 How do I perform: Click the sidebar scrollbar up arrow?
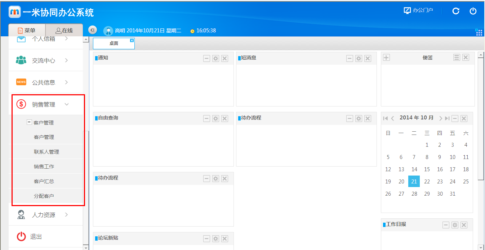pyautogui.click(x=86, y=39)
